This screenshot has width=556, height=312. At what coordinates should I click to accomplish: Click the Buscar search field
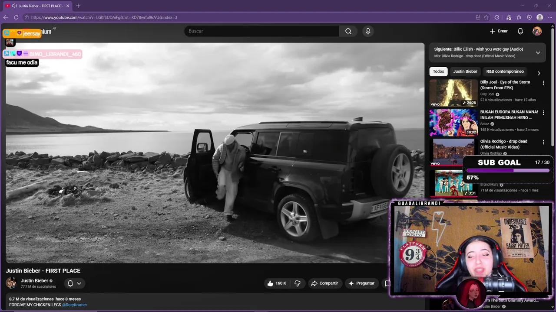point(262,31)
